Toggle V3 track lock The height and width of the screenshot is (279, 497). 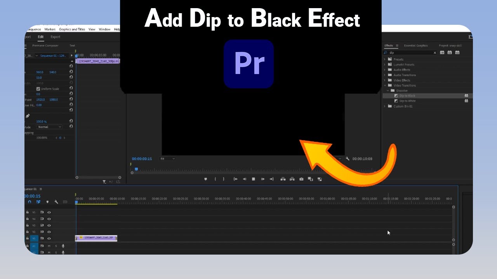coord(28,226)
